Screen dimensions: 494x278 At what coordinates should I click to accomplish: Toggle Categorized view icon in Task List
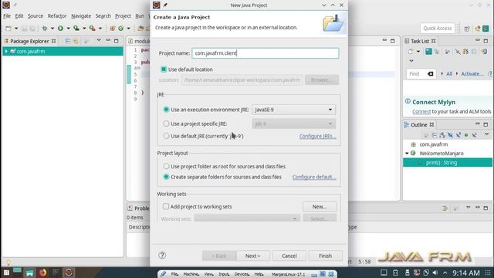click(428, 52)
